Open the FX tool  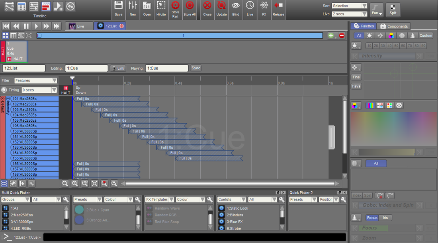coord(264,9)
